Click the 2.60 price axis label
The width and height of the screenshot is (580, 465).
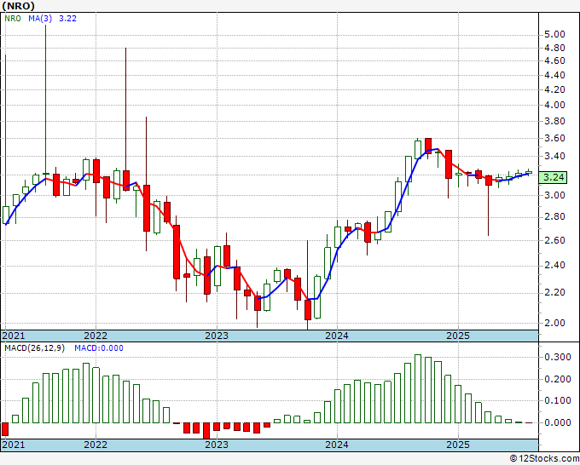tap(554, 240)
